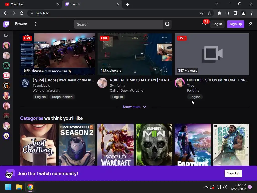Open the three-dot more menu beside Browse
This screenshot has height=193, width=257.
tap(36, 24)
